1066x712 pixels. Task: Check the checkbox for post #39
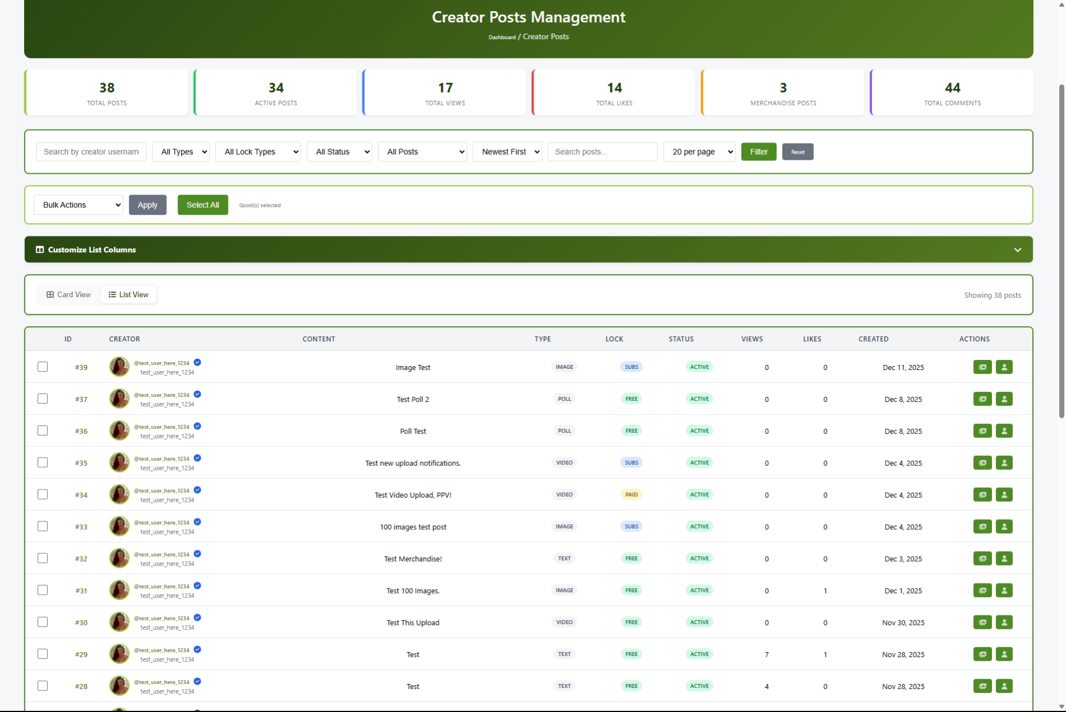pos(43,367)
